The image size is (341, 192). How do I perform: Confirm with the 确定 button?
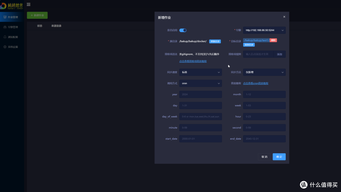click(279, 157)
